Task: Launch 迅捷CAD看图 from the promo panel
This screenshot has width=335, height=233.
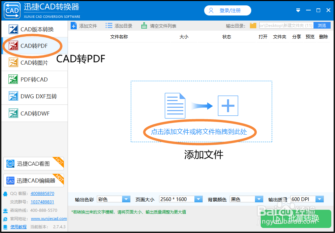Action: click(x=33, y=164)
